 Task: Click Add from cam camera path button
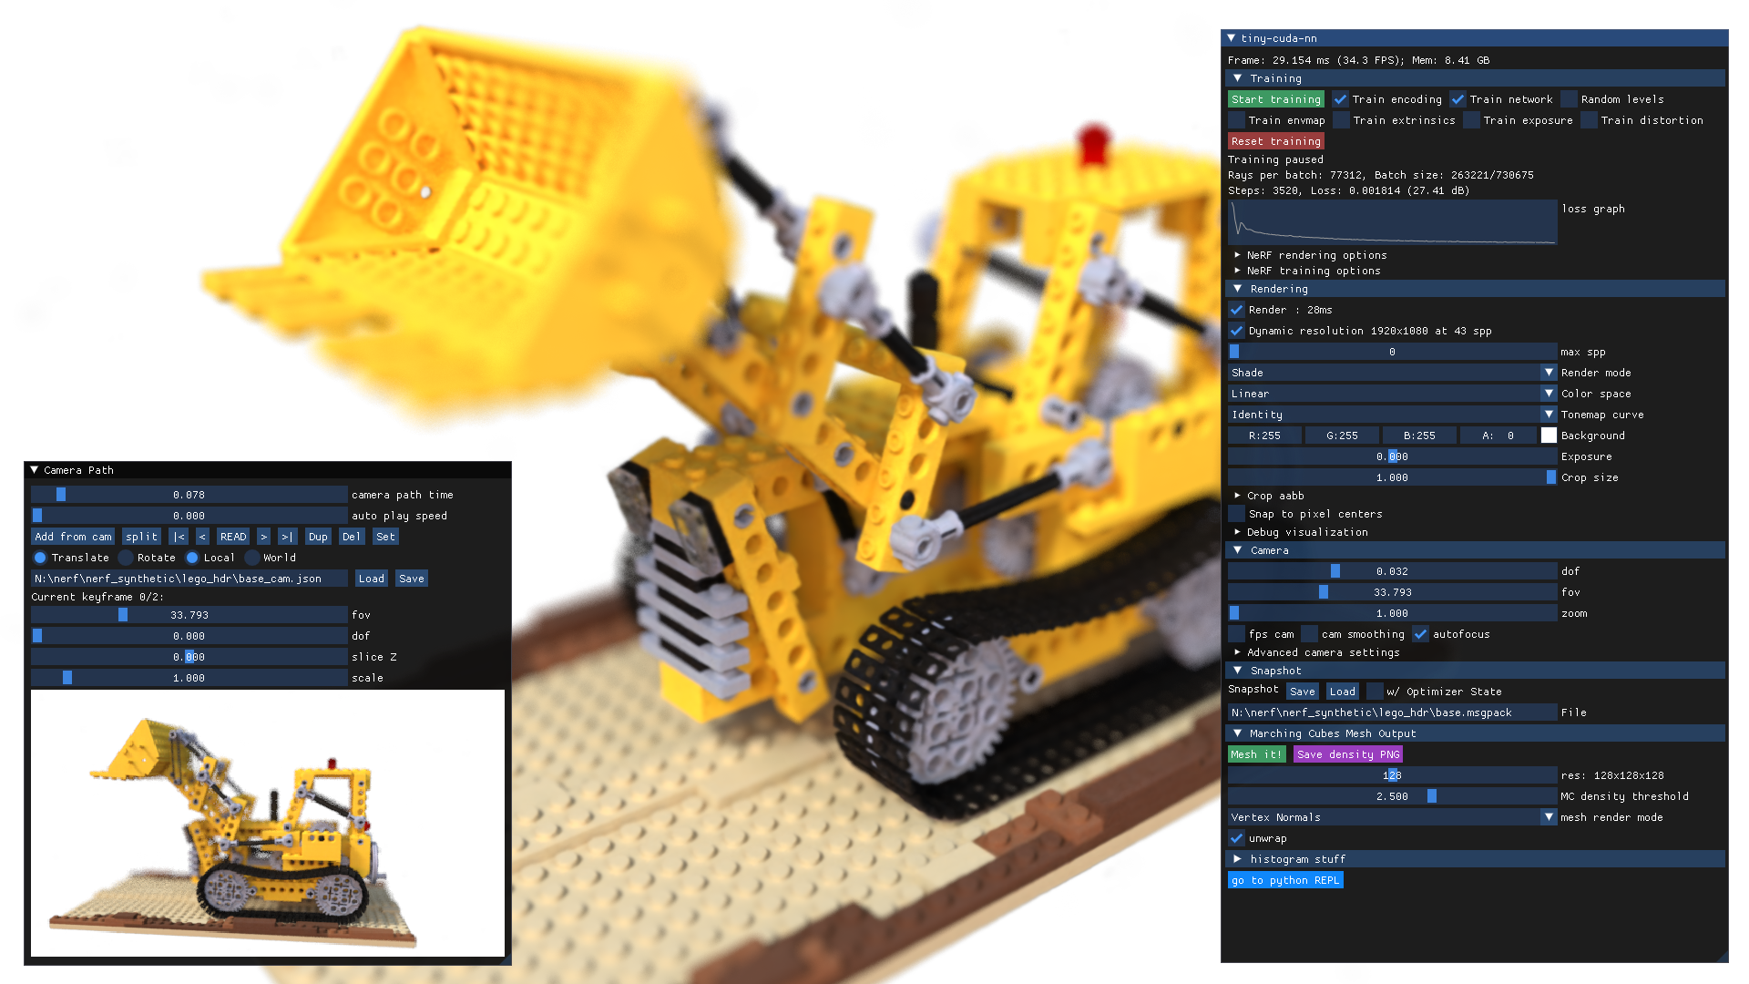[x=68, y=536]
